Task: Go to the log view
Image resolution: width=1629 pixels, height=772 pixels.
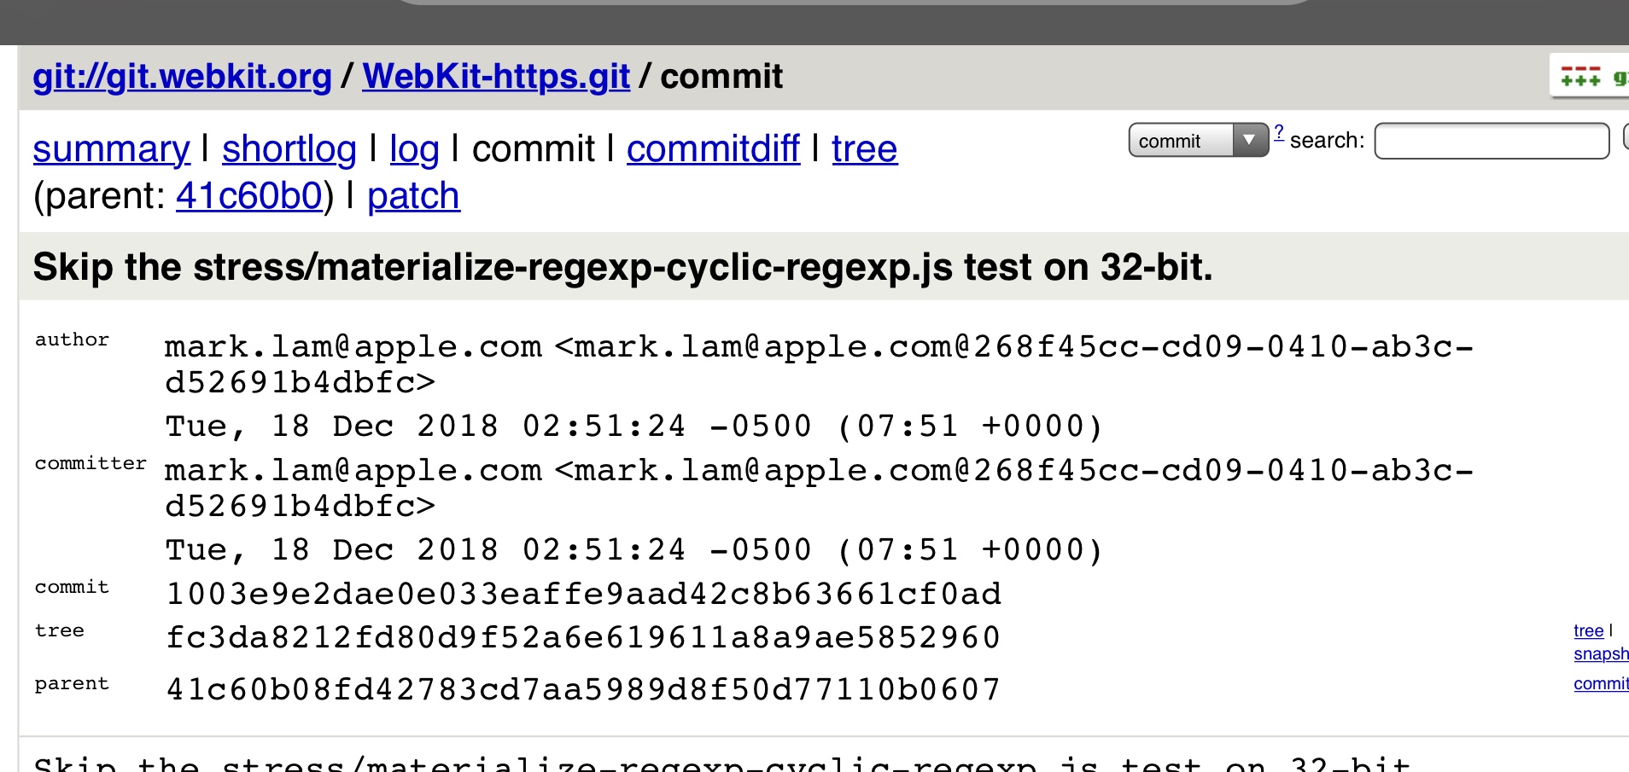Action: click(x=414, y=149)
